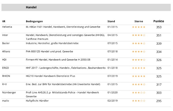This screenshot has width=173, height=111.
Task: Click the star rating in the Nürnberger row
Action: point(138,93)
